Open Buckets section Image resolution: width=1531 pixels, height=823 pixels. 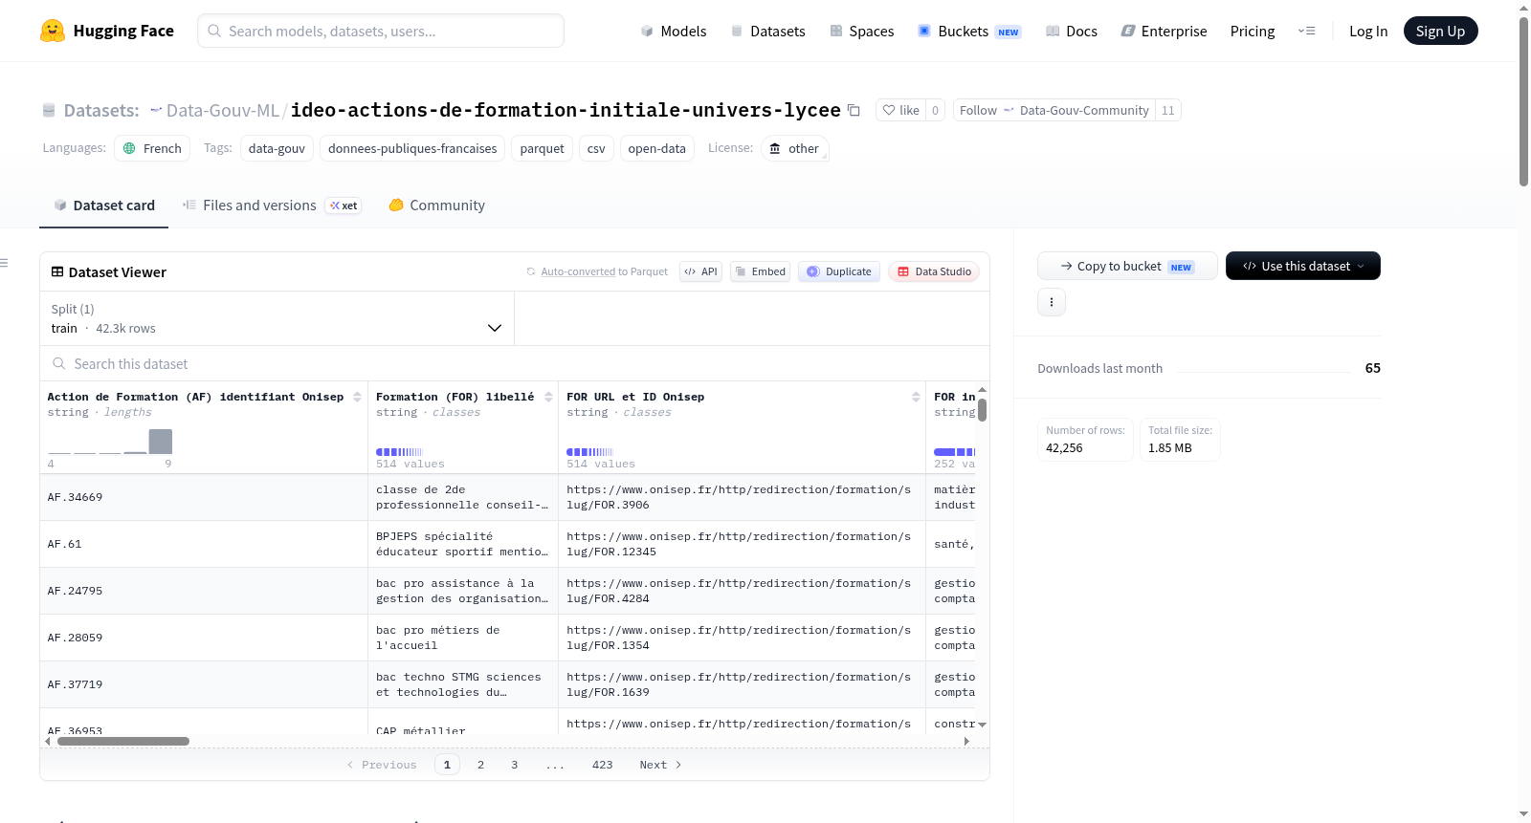(x=968, y=31)
